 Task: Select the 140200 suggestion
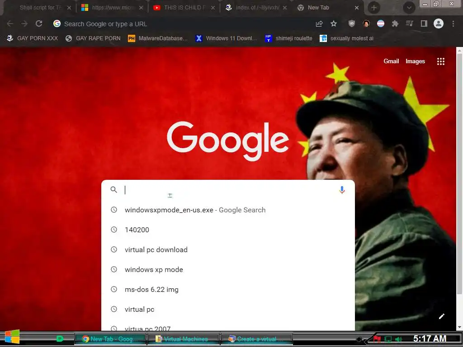point(228,230)
